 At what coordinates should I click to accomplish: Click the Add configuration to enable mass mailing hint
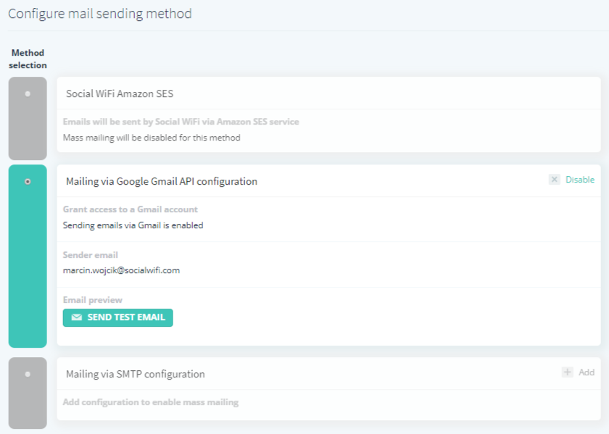(x=151, y=402)
